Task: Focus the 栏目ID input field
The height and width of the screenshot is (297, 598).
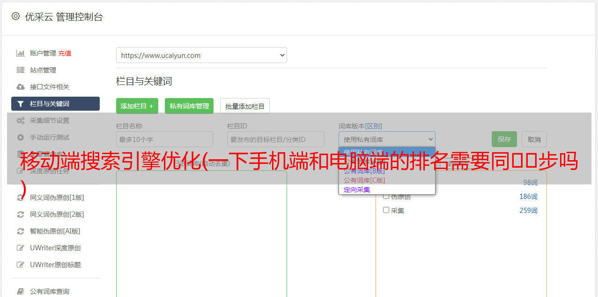Action: (x=276, y=139)
